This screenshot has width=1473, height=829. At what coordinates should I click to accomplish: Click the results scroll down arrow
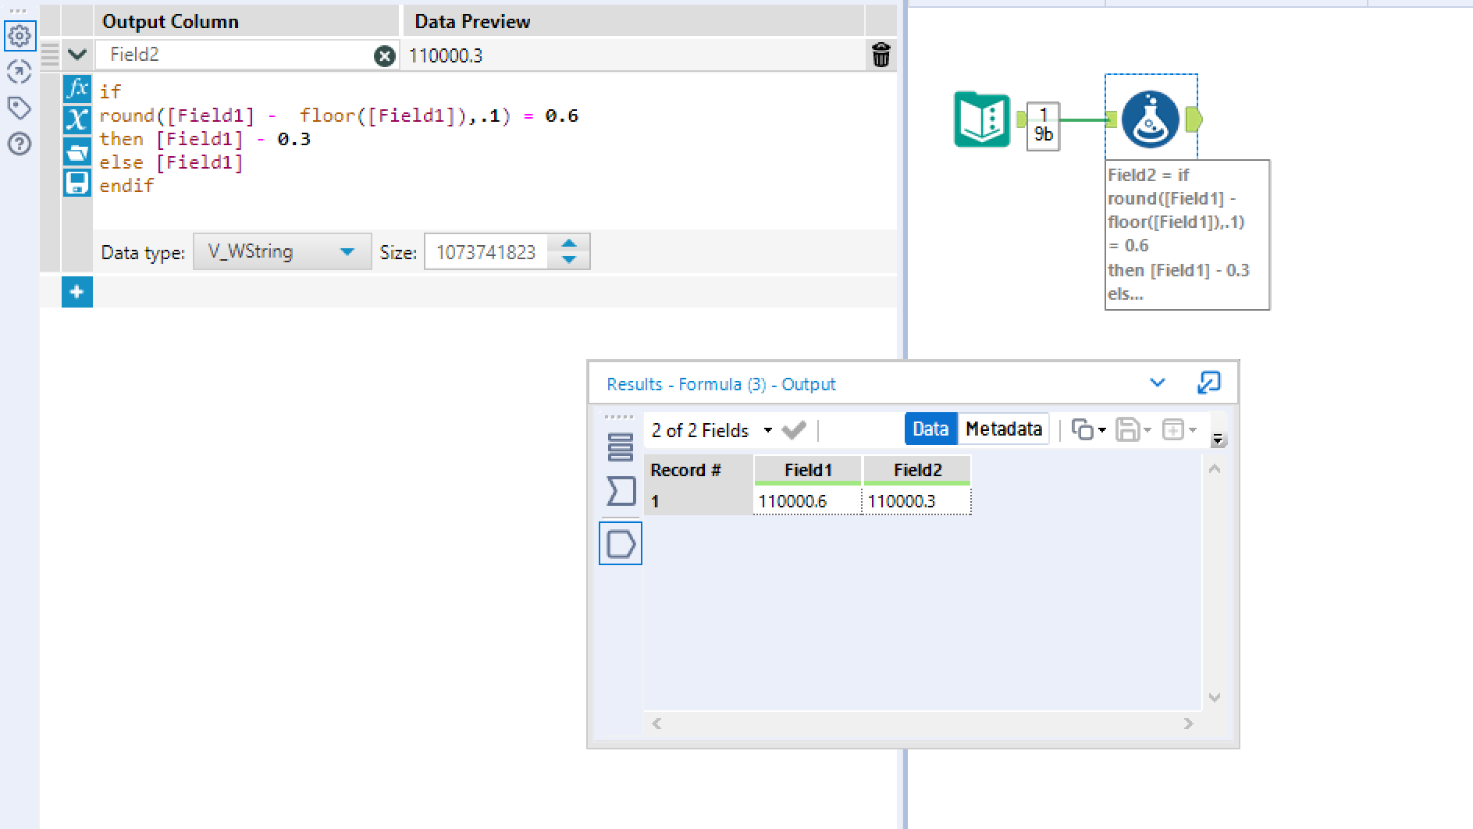(1215, 697)
